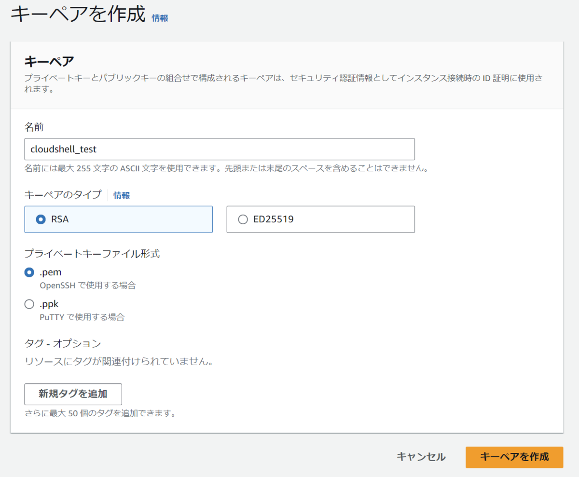Click the 新規タグを追加 button
Screen dimensions: 579x477
pos(73,394)
